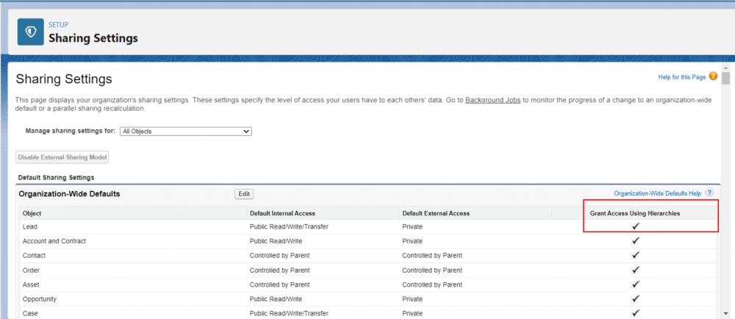The height and width of the screenshot is (319, 735).
Task: Click the Grant Access Using Hierarchies header
Action: (635, 213)
